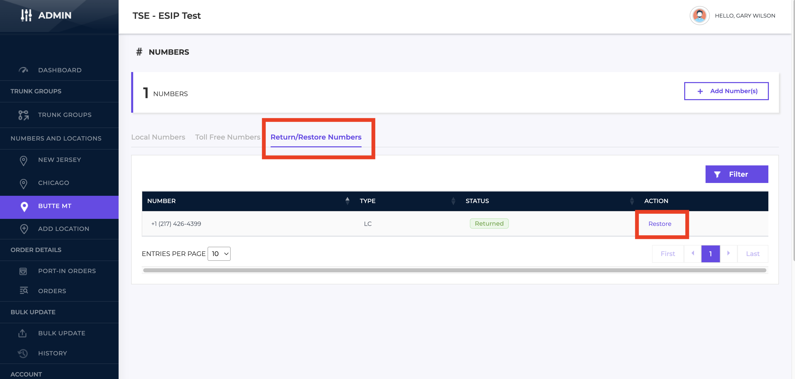Switch to Local Numbers tab
Image resolution: width=795 pixels, height=379 pixels.
pos(158,137)
